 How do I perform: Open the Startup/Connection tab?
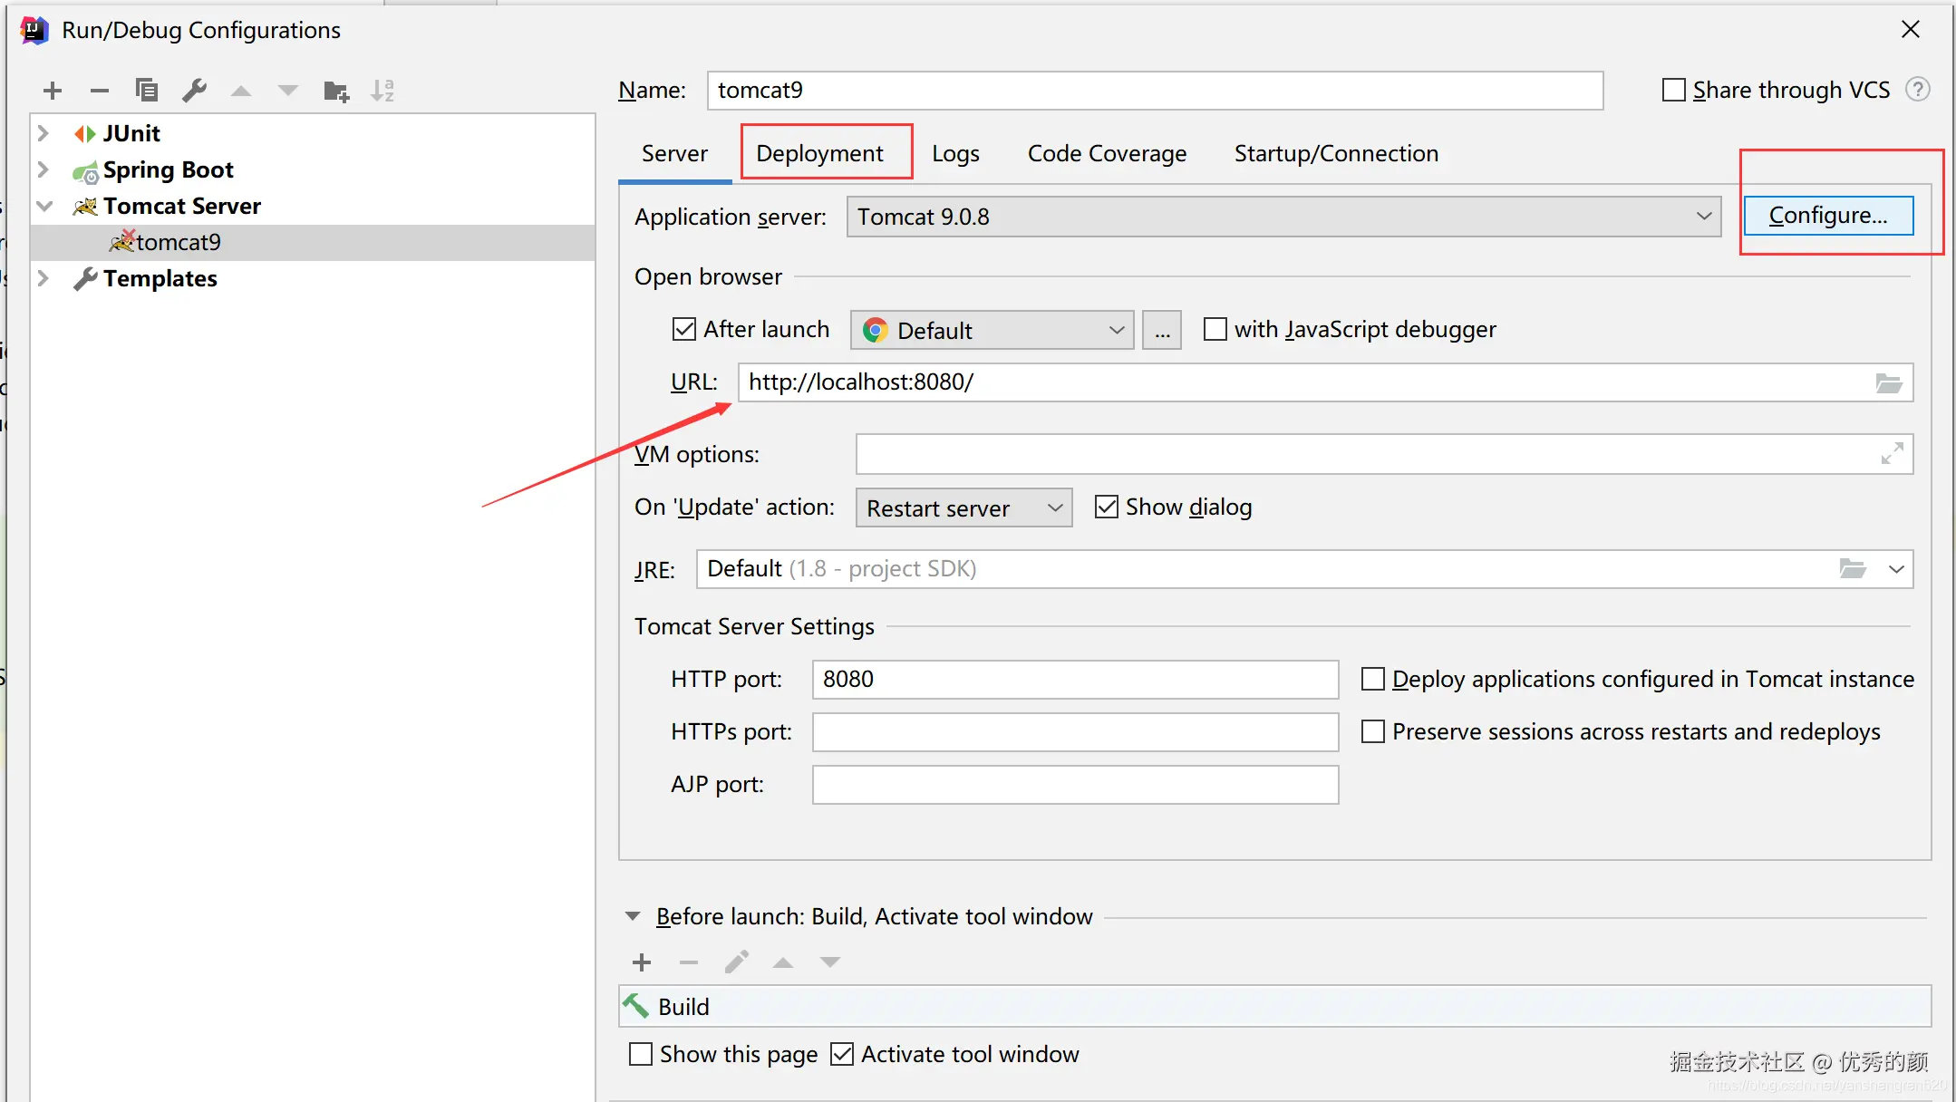pos(1336,153)
